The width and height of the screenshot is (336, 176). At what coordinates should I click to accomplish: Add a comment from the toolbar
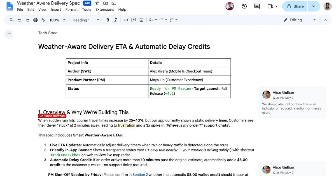[x=134, y=20]
